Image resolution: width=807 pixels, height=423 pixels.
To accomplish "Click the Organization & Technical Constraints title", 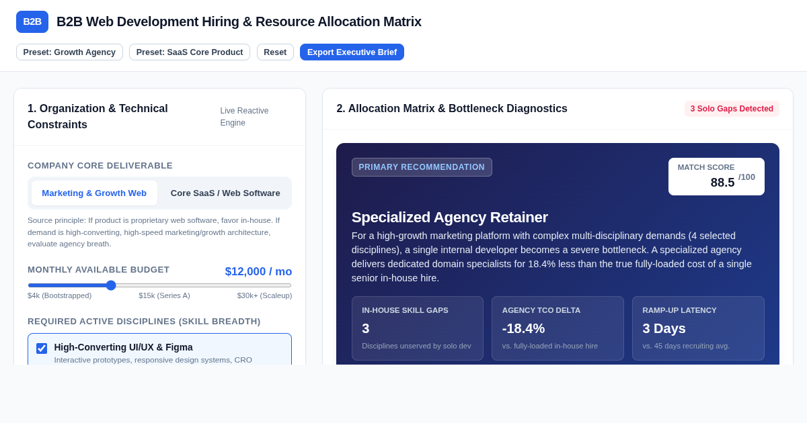I will click(98, 117).
